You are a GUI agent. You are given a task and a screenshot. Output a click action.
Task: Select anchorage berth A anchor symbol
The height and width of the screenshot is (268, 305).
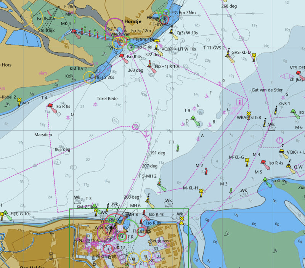tap(198, 139)
